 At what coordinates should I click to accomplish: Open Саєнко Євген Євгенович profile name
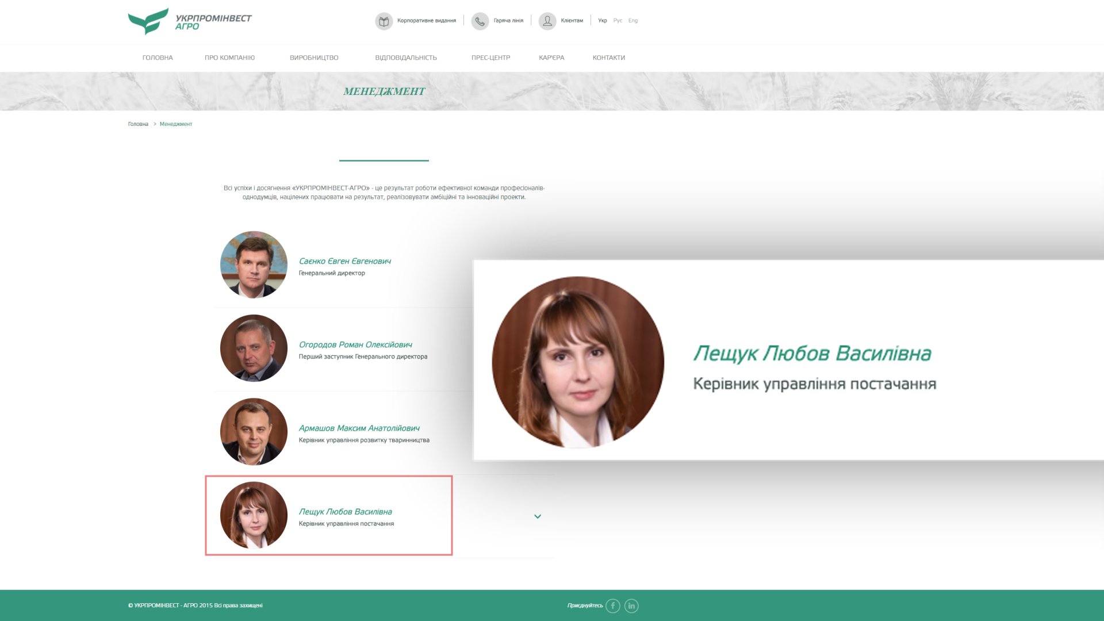(x=344, y=261)
